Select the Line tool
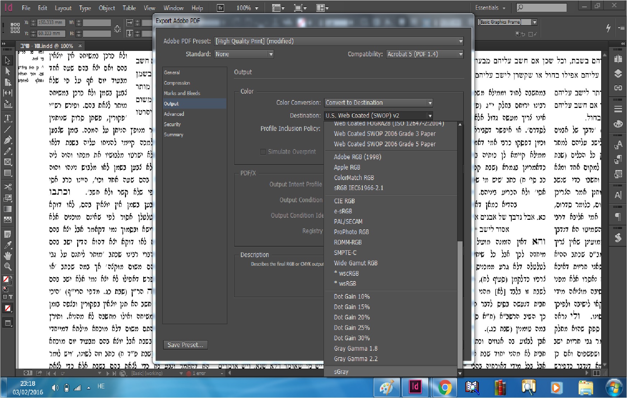Viewport: 627px width, 398px height. 8,129
